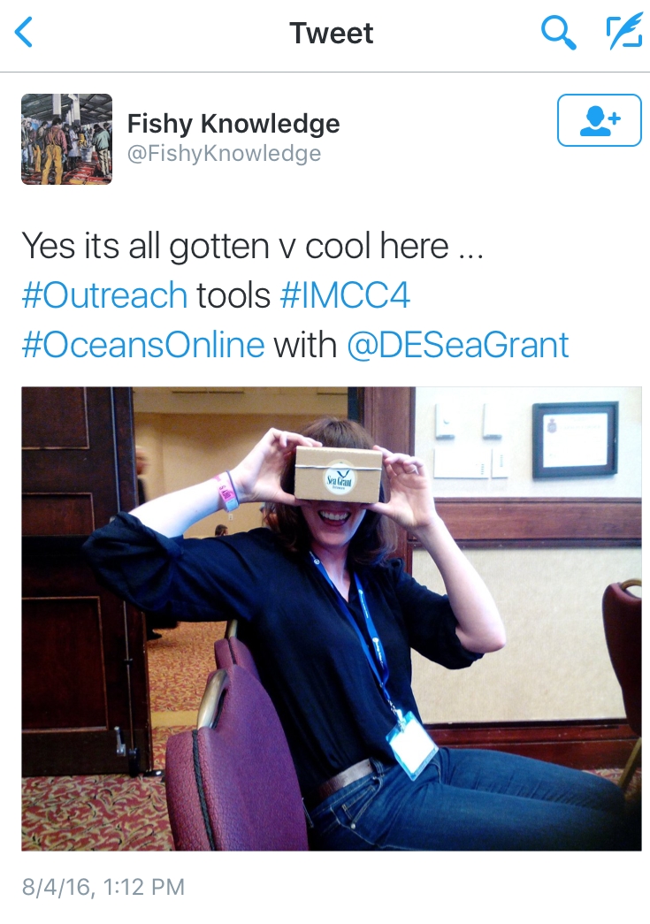Open the #OceansOnline hashtag

(x=143, y=345)
